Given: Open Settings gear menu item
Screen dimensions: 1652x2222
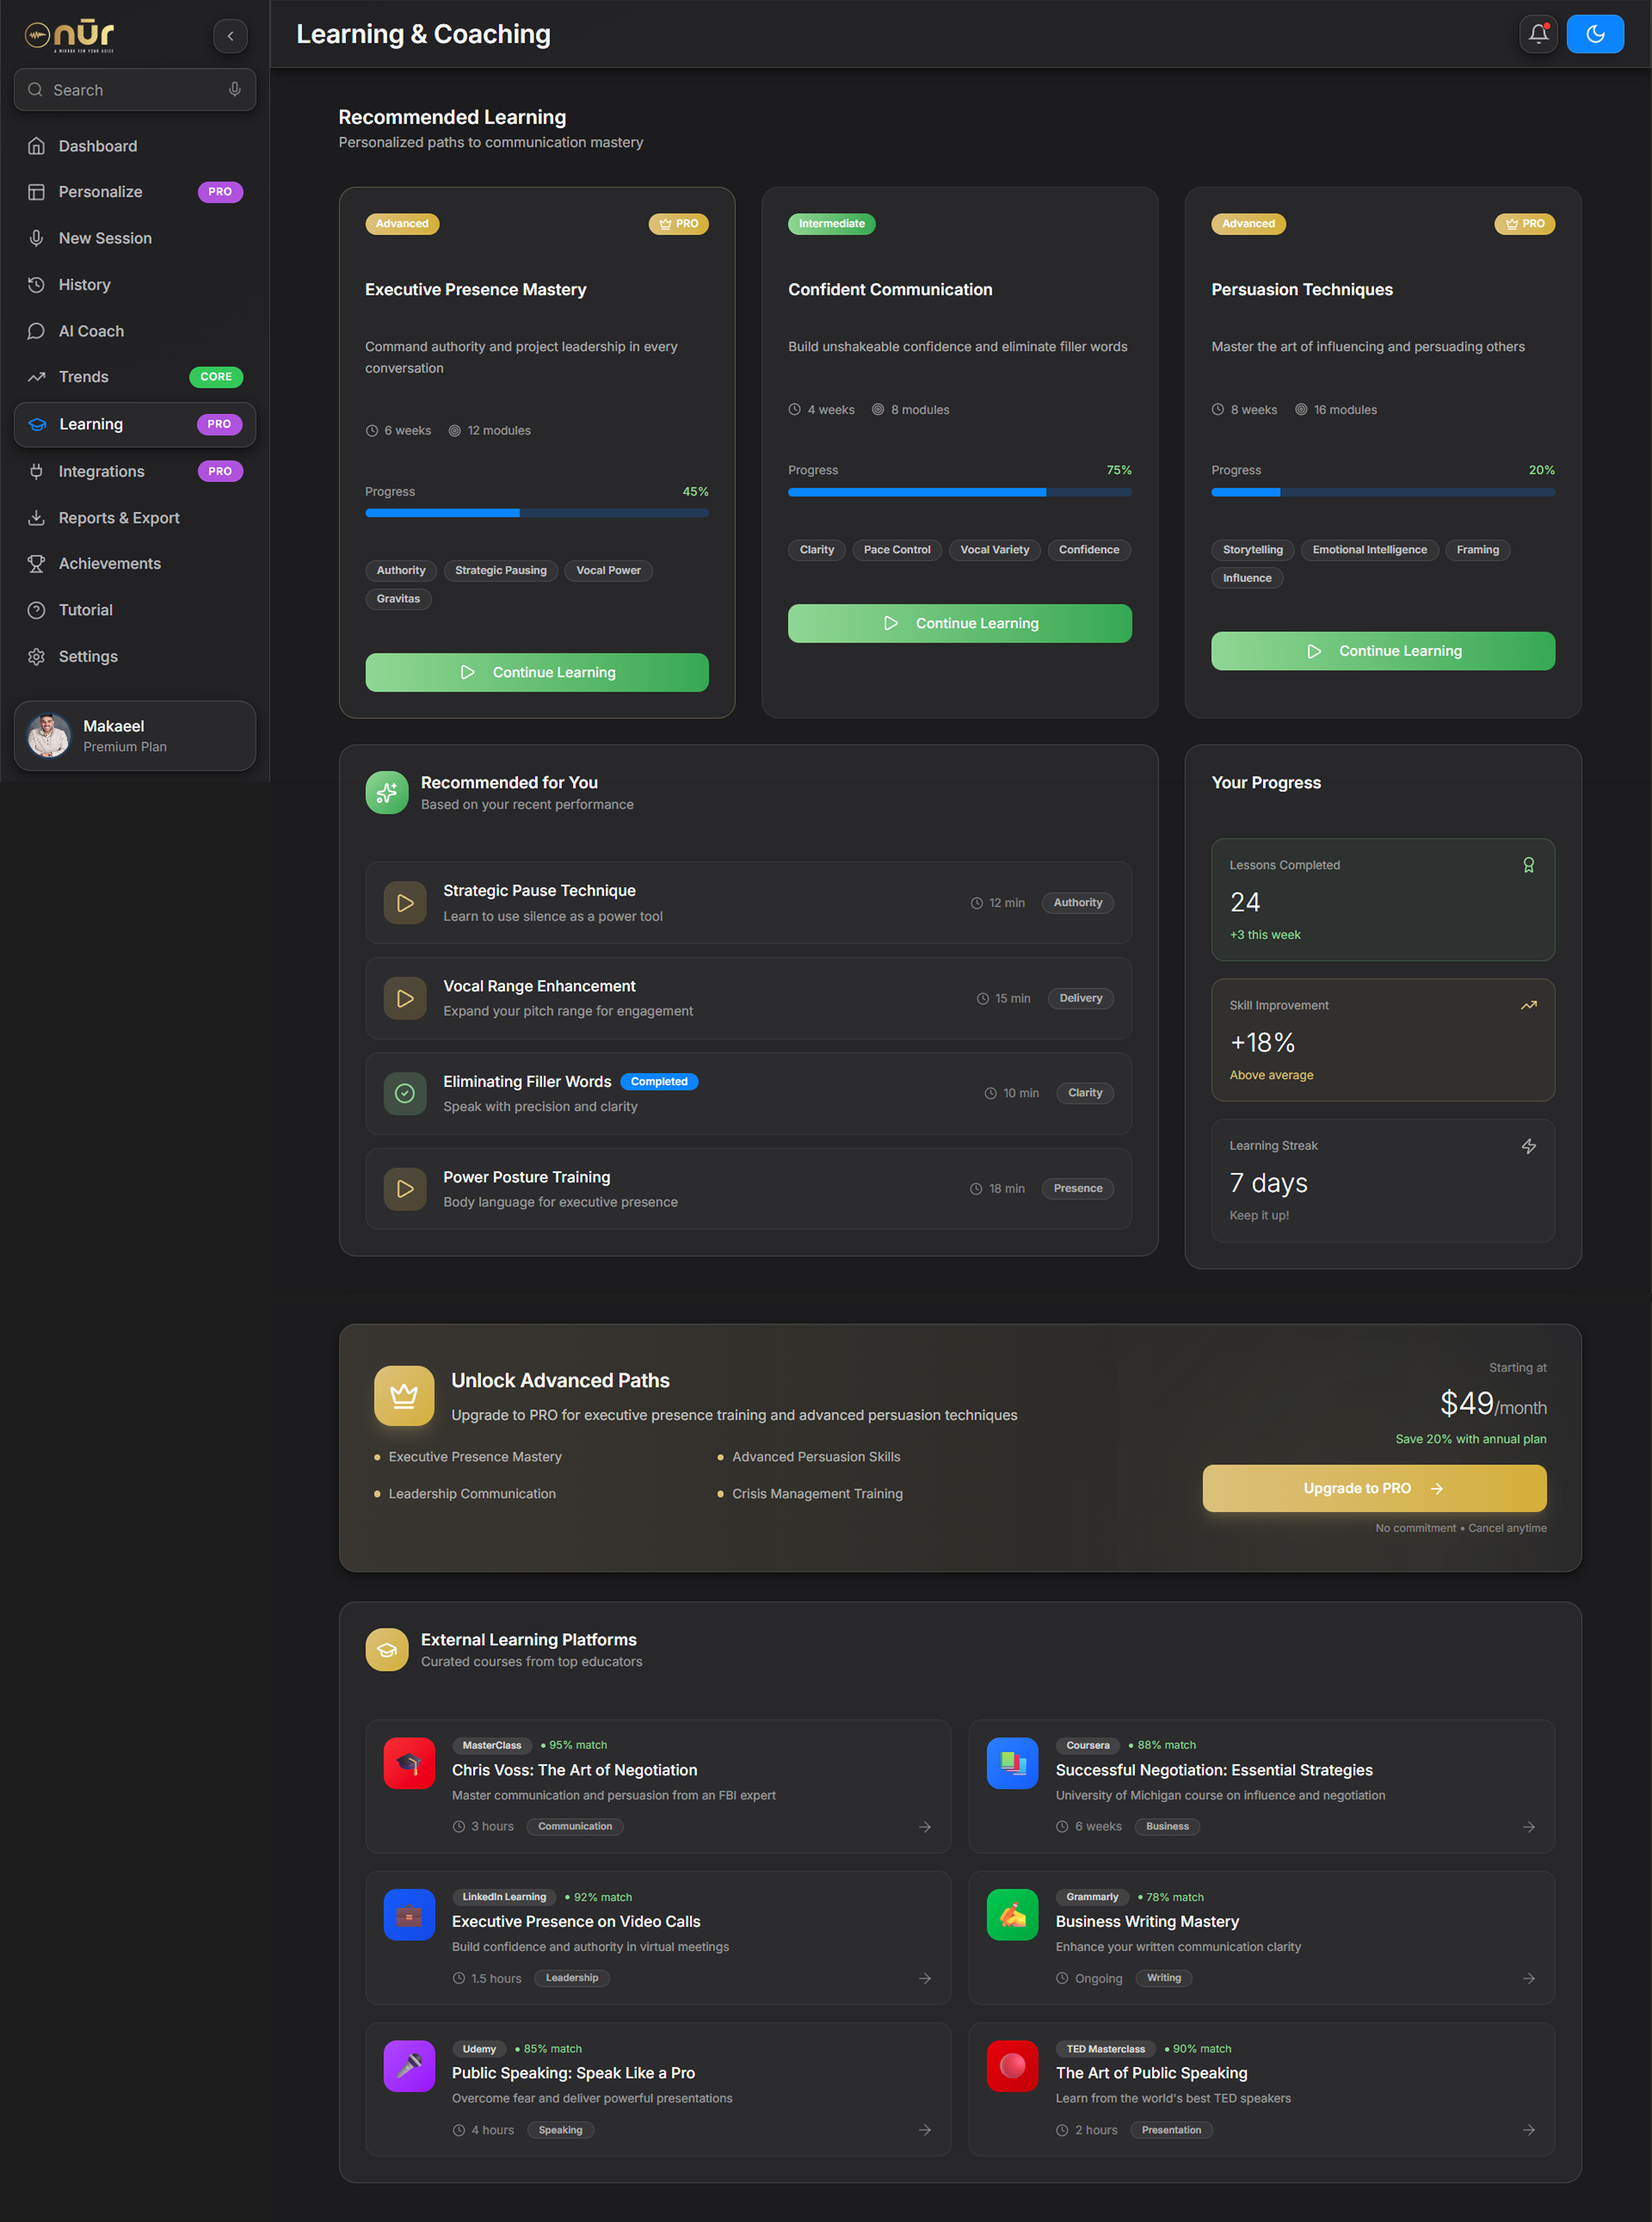Looking at the screenshot, I should pyautogui.click(x=88, y=657).
